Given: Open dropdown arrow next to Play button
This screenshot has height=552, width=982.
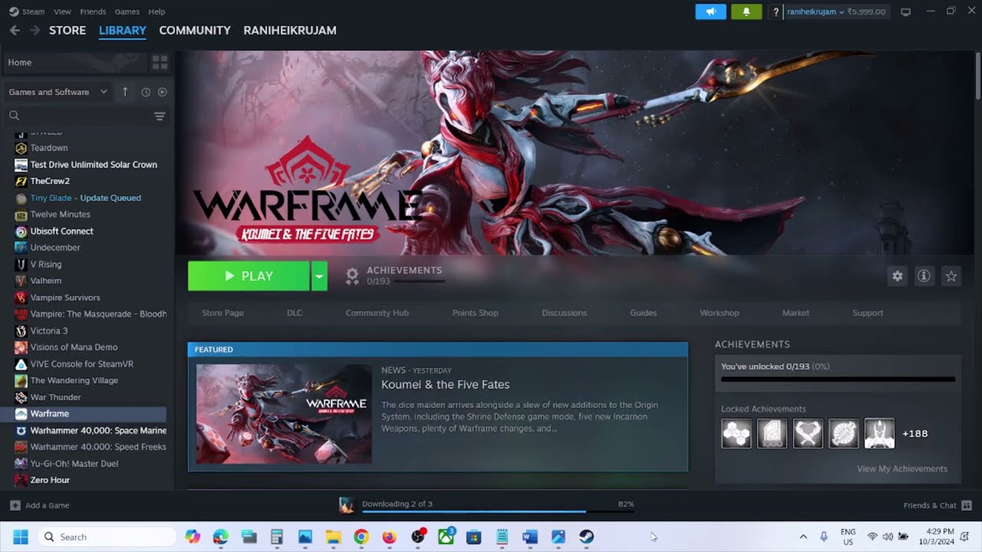Looking at the screenshot, I should click(x=319, y=276).
